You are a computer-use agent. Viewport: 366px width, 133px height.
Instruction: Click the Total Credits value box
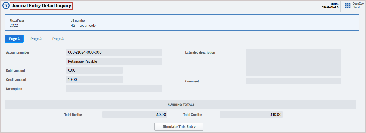[251, 115]
